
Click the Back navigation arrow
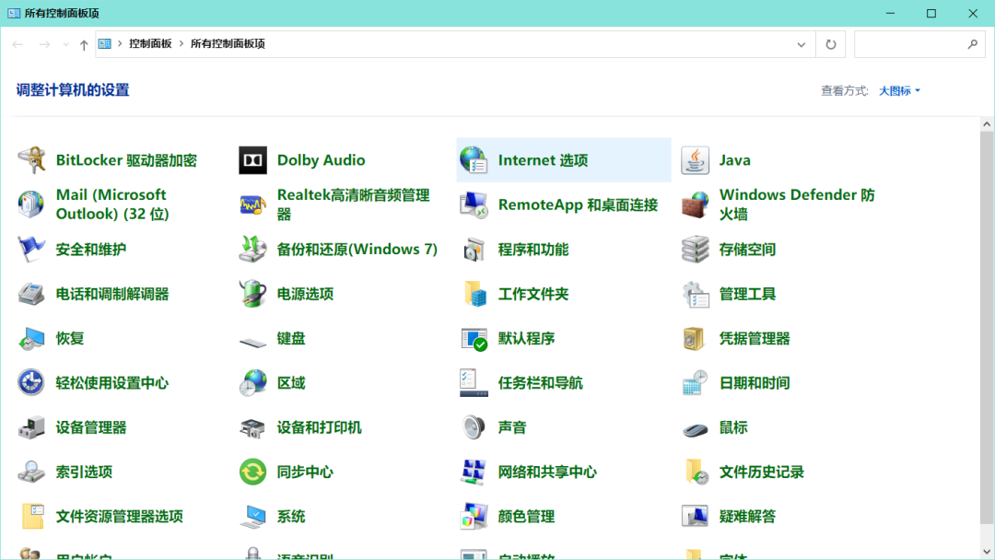coord(18,44)
